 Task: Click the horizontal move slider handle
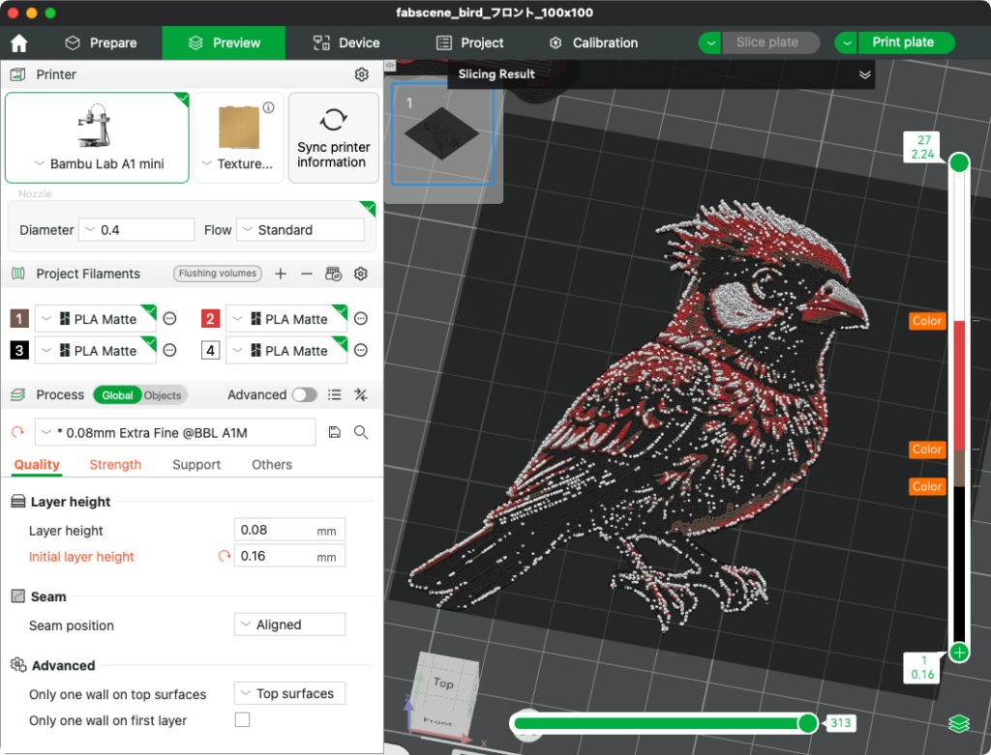click(x=808, y=723)
